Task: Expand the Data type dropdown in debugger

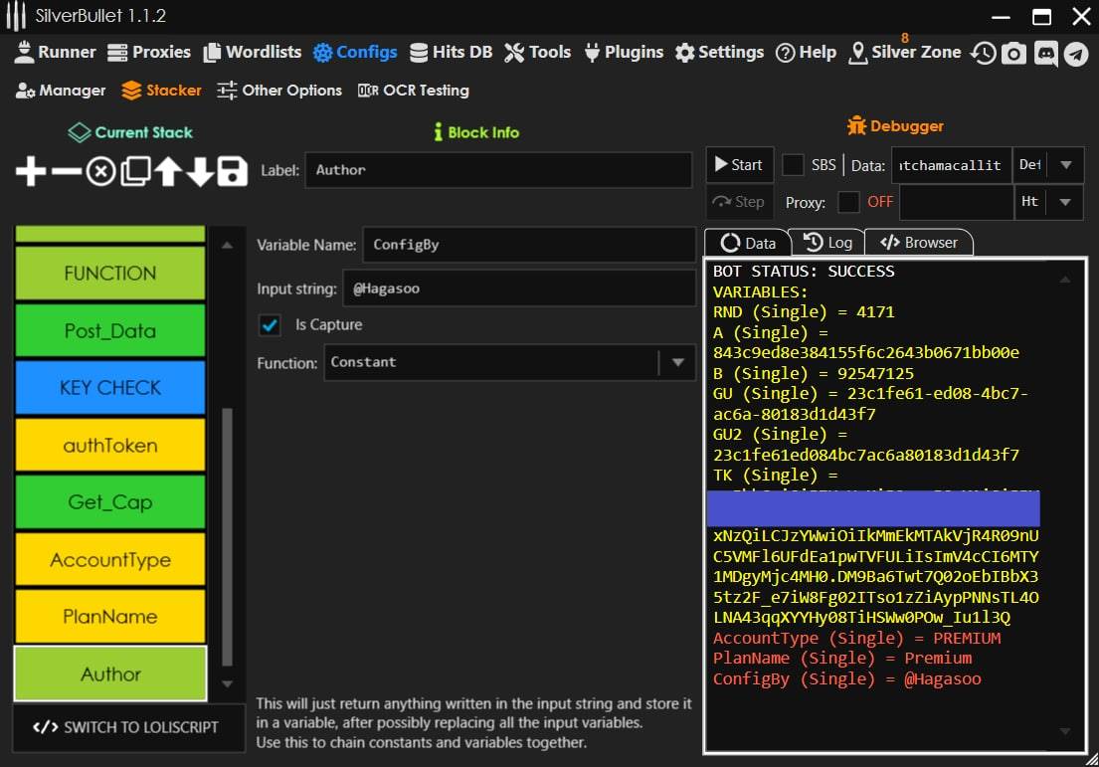Action: tap(1065, 165)
